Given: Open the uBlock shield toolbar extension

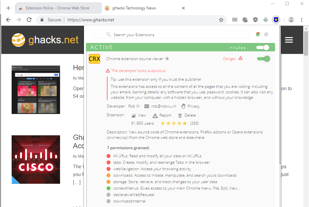Looking at the screenshot, I should click(255, 20).
